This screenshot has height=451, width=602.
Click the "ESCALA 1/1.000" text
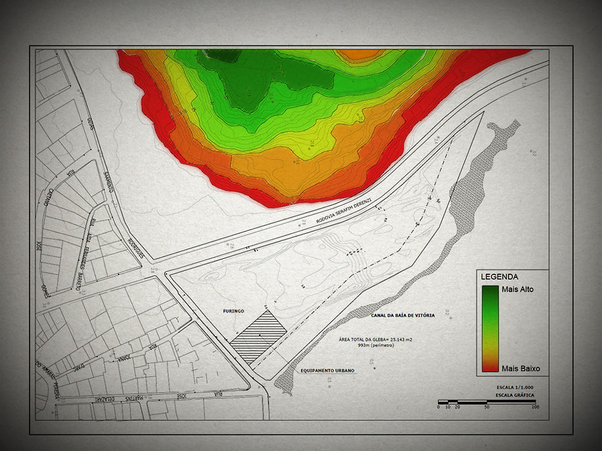click(515, 387)
